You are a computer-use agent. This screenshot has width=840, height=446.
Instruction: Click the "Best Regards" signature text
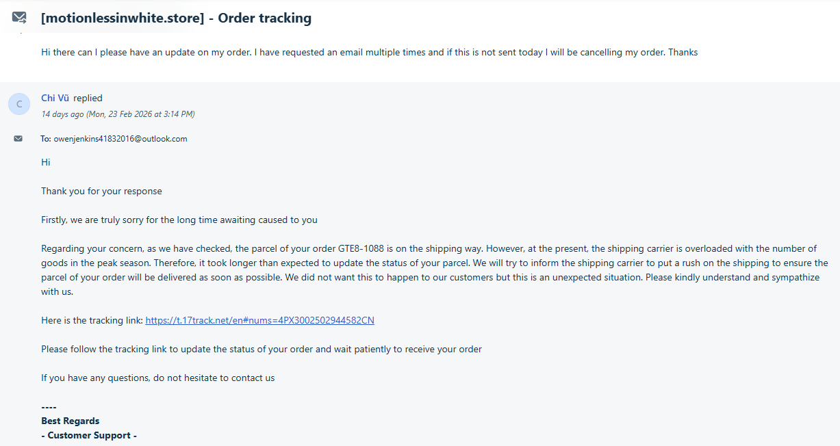pos(70,421)
